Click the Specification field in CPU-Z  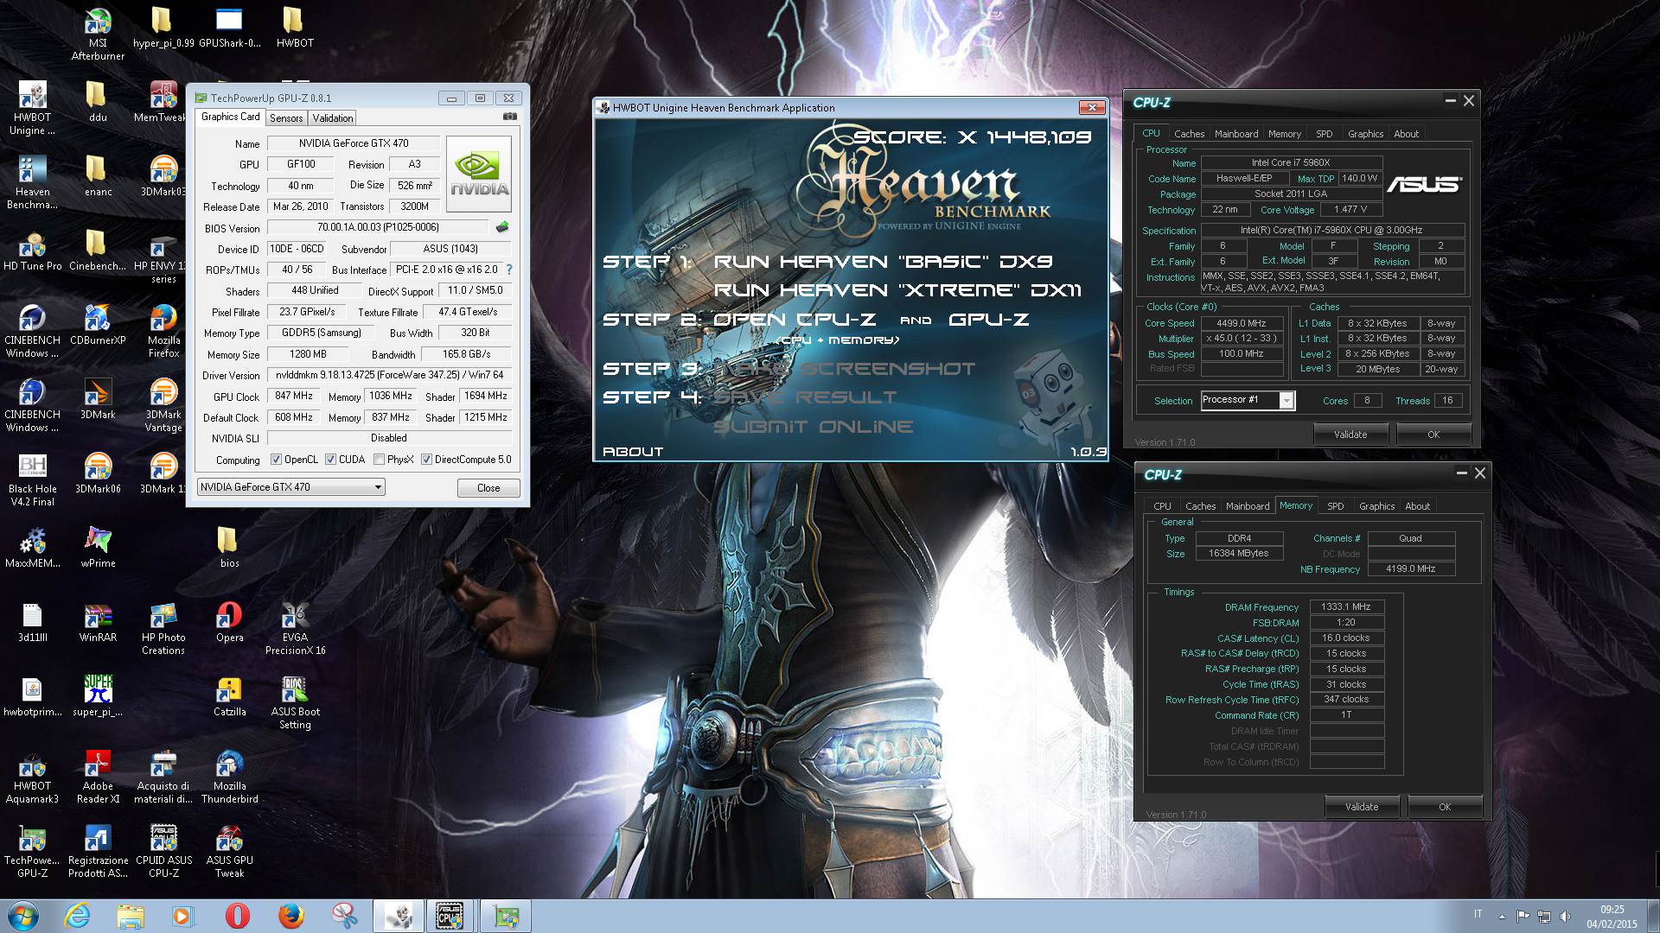tap(1332, 231)
